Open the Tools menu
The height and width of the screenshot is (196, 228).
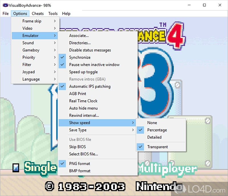pyautogui.click(x=53, y=13)
